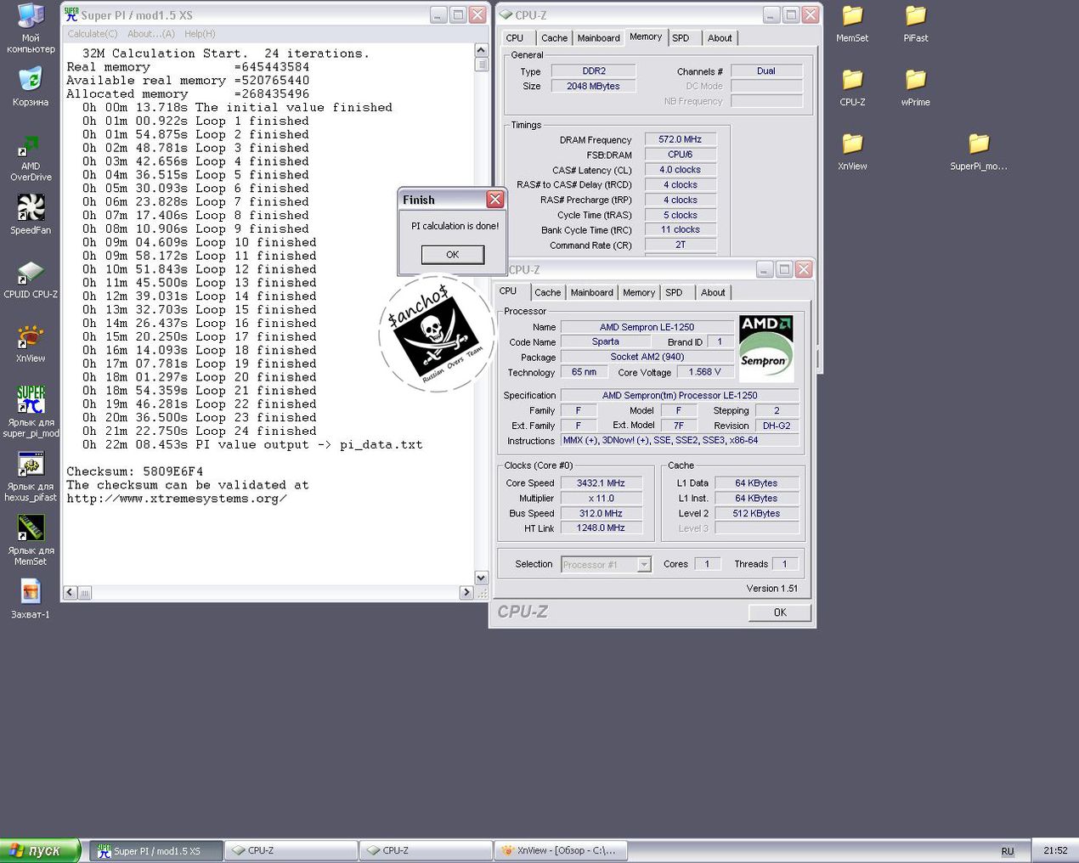Click the Super PI vertical scrollbar down arrow
Image resolution: width=1079 pixels, height=863 pixels.
click(x=481, y=578)
